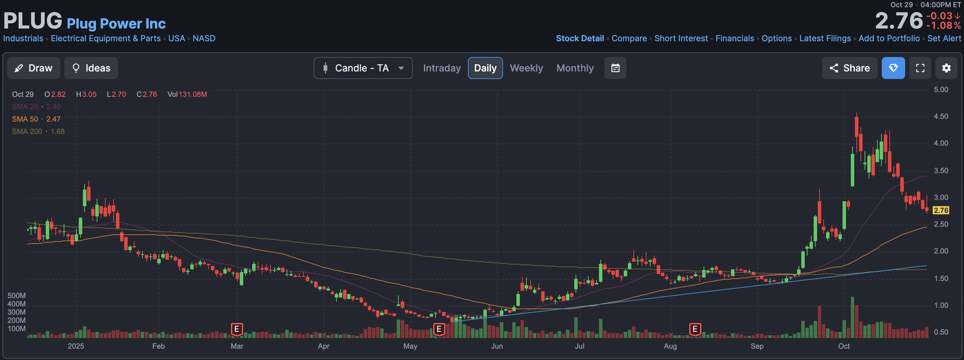Viewport: 964px width, 360px height.
Task: Expand the Candle - TA chart type dropdown
Action: (363, 68)
